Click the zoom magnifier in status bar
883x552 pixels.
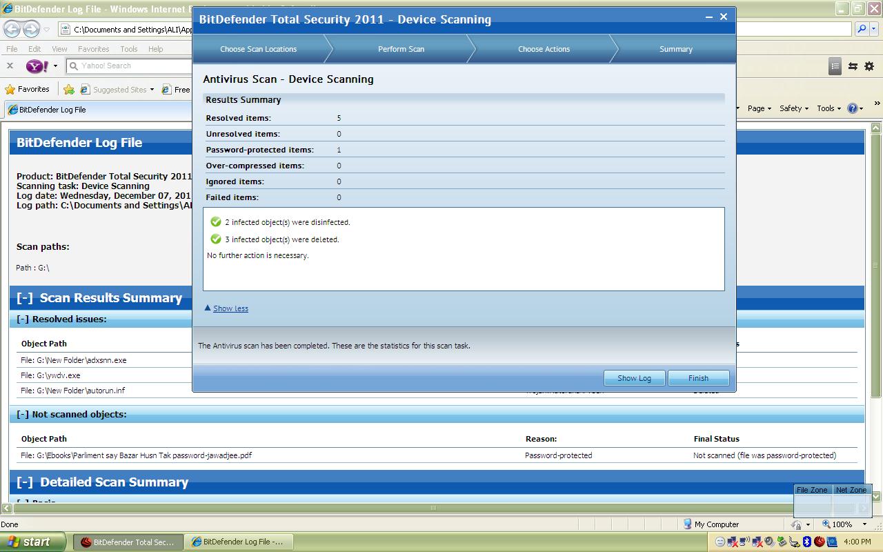[826, 524]
